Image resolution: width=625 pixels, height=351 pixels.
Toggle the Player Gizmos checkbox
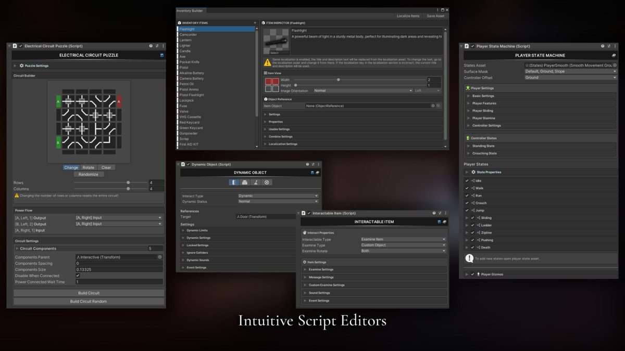coord(472,274)
